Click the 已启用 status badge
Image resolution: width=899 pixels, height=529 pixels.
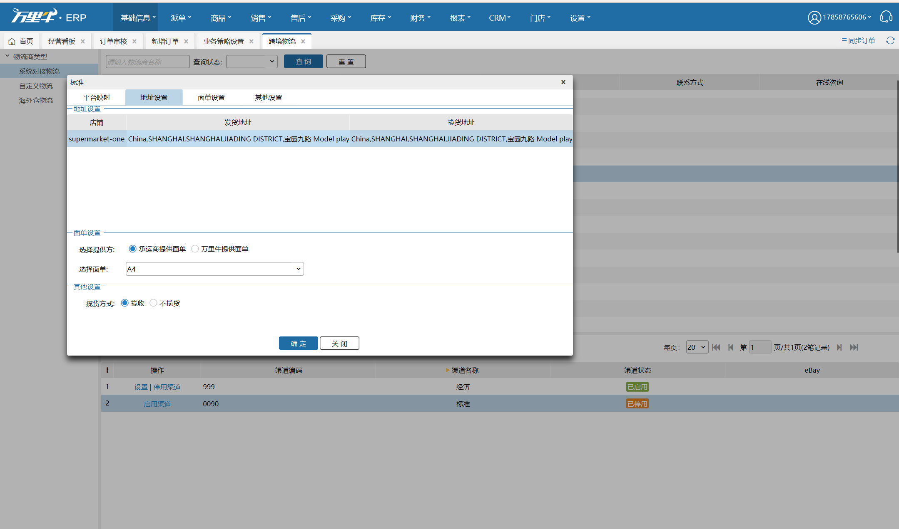coord(638,387)
